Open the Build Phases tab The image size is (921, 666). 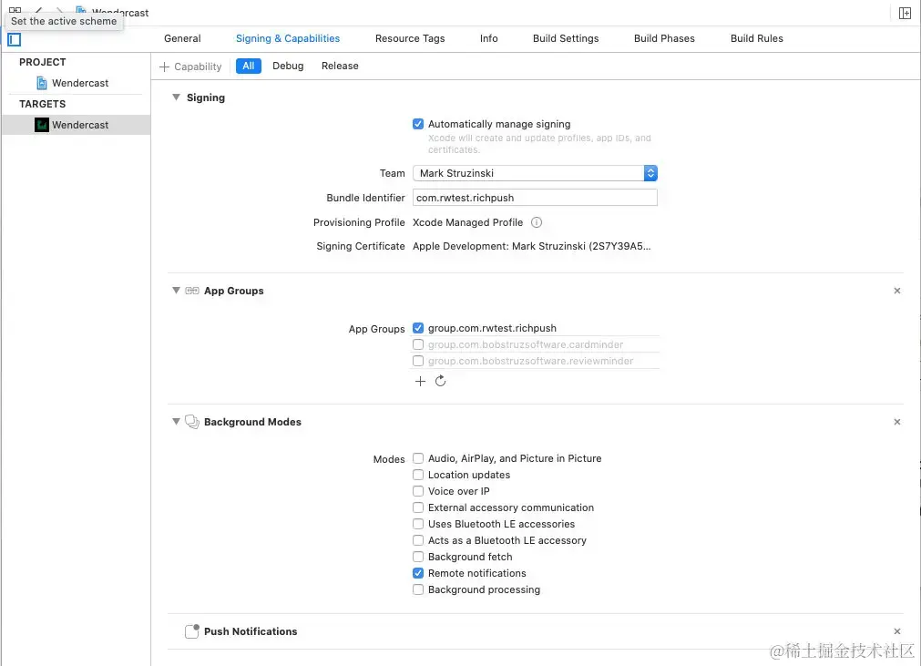664,38
